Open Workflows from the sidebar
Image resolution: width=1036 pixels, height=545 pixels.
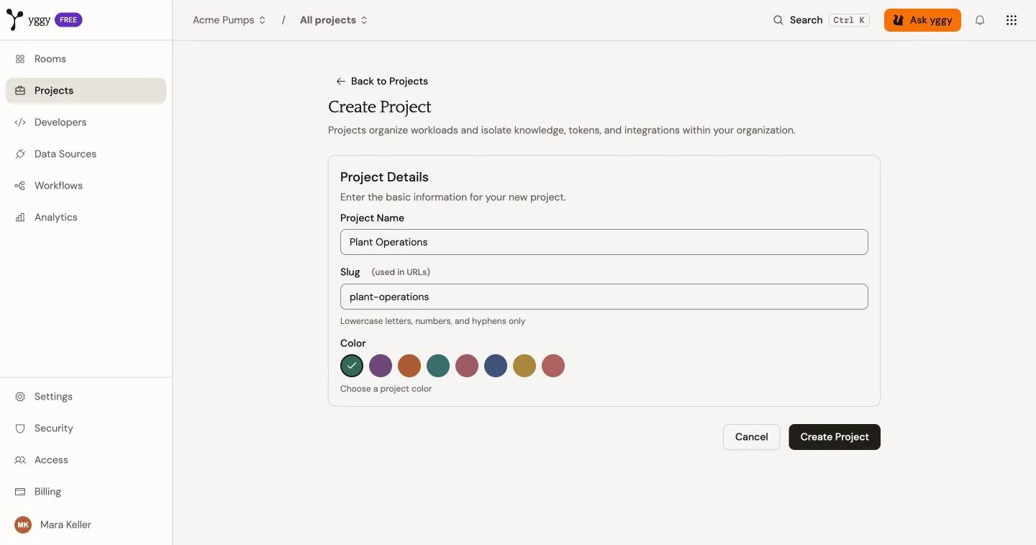pos(86,186)
